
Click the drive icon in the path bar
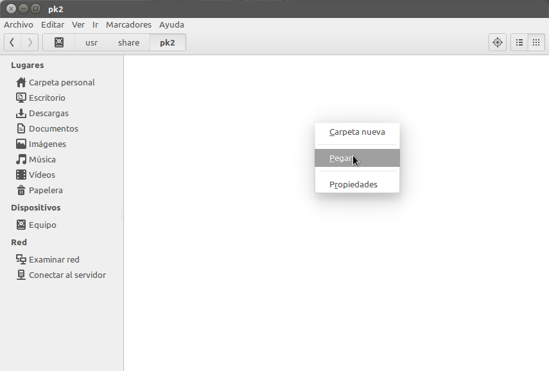[59, 42]
